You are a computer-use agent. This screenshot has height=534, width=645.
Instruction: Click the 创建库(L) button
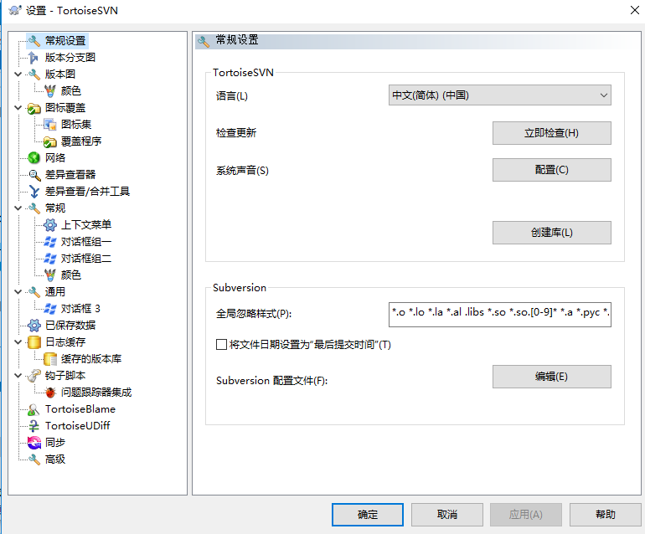coord(552,233)
